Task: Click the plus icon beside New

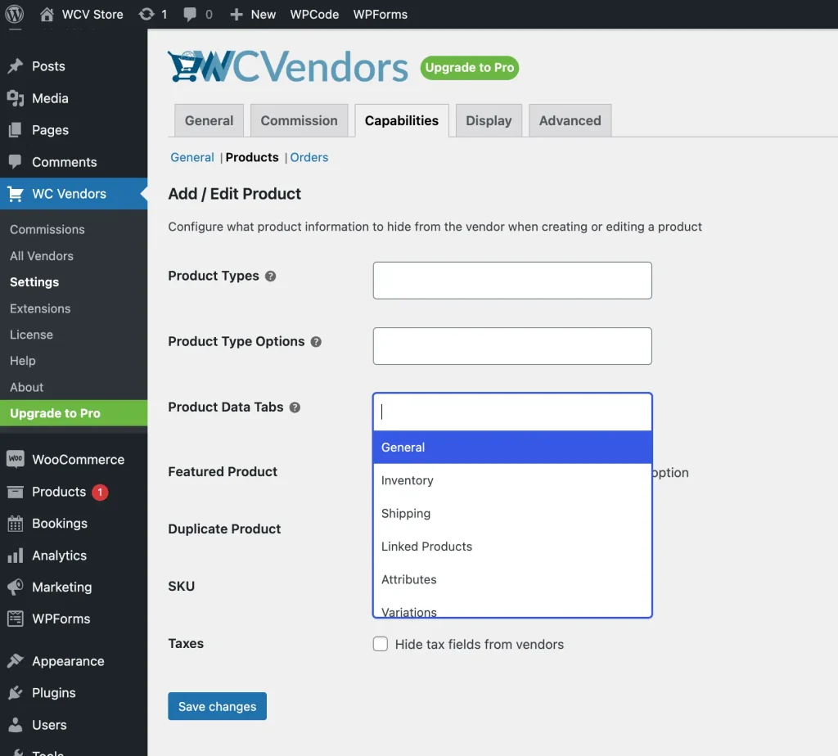Action: [x=237, y=15]
